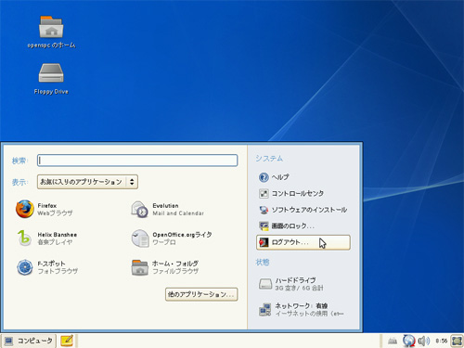
Task: Open the favorite applications display dropdown
Action: tap(87, 182)
